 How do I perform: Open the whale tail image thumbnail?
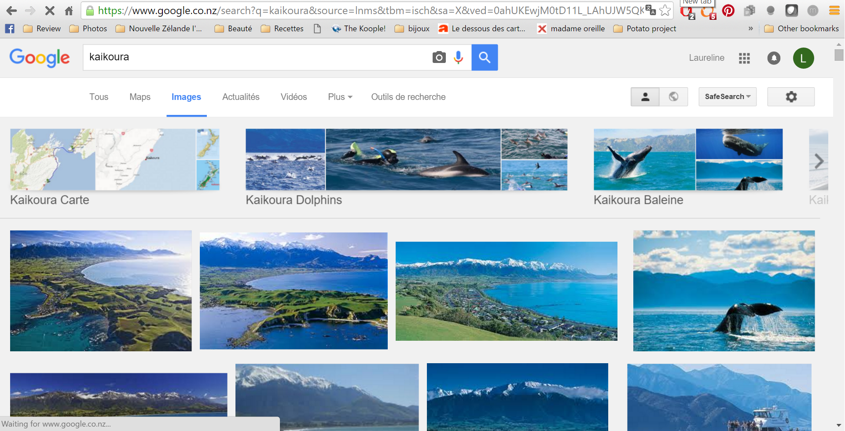tap(724, 291)
